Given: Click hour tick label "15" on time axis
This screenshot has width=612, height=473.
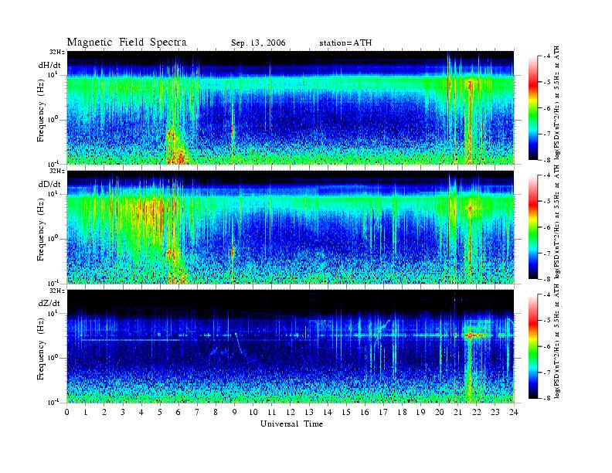Looking at the screenshot, I should click(346, 412).
